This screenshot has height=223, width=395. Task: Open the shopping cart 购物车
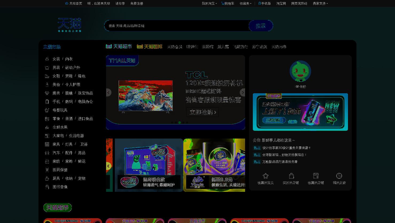[228, 3]
